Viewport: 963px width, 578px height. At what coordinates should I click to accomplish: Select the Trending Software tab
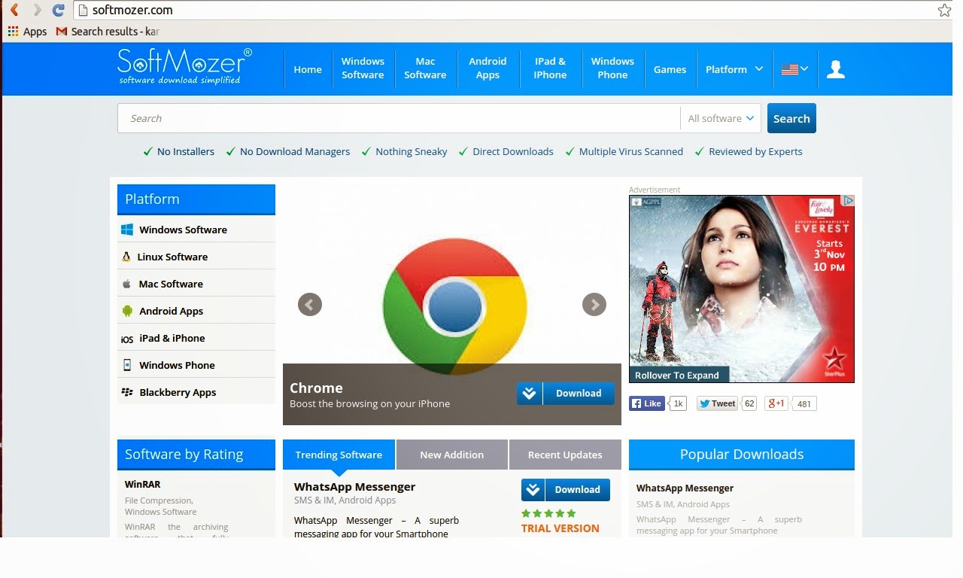pos(339,455)
